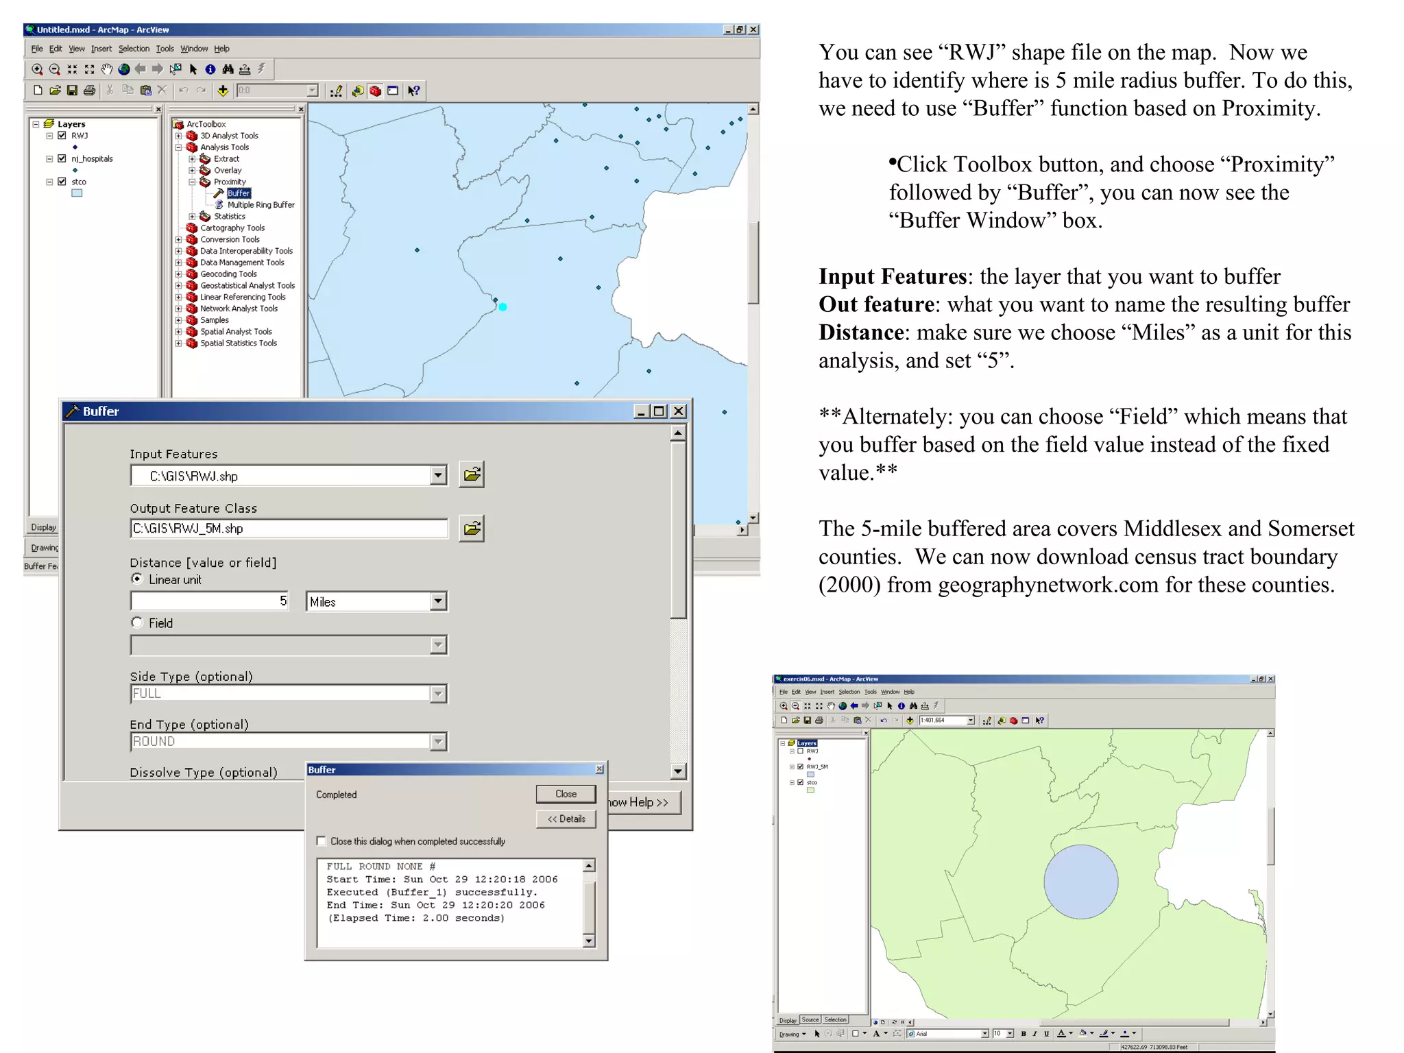Open the Input Features dropdown arrow
Viewport: 1404px width, 1053px height.
[x=439, y=475]
